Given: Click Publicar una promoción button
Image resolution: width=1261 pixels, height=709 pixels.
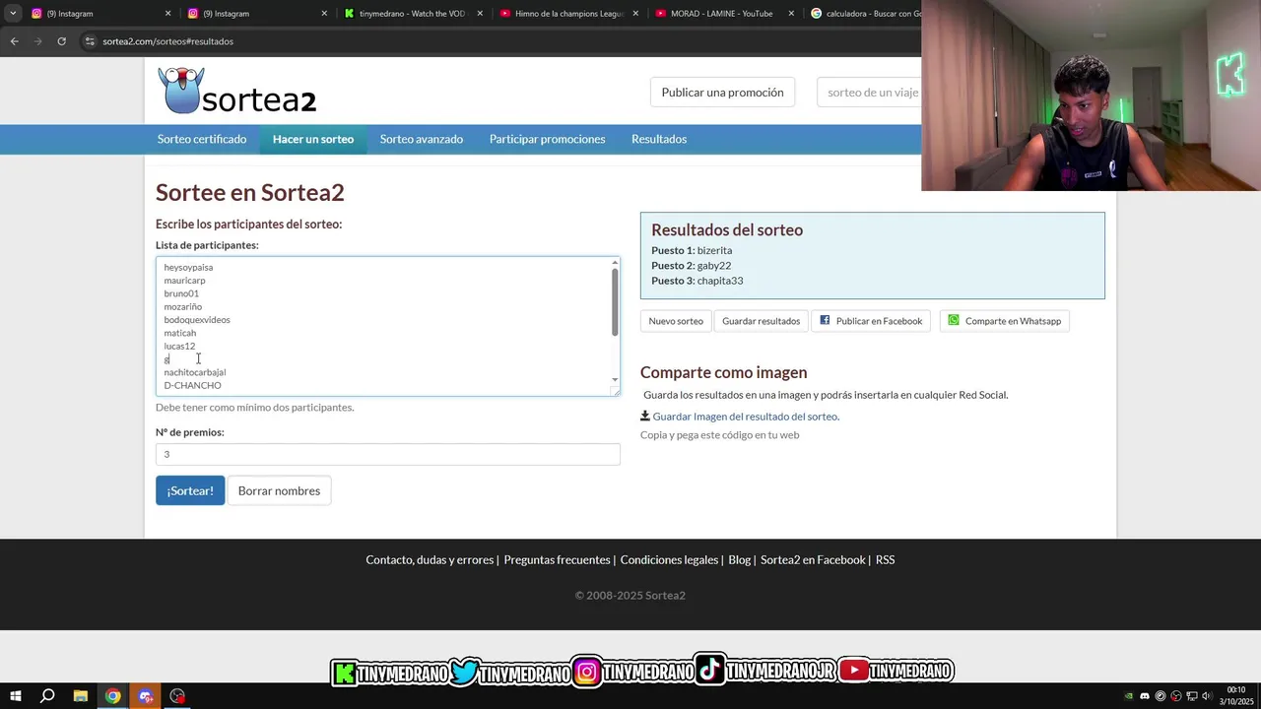Looking at the screenshot, I should click(x=722, y=92).
